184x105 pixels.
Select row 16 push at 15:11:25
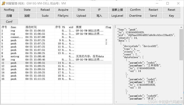coord(56,79)
